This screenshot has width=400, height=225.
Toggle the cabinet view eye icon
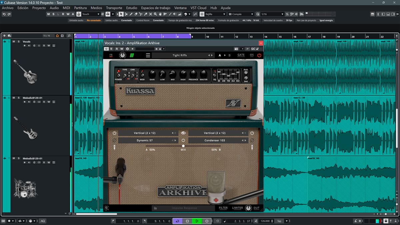pos(183,133)
